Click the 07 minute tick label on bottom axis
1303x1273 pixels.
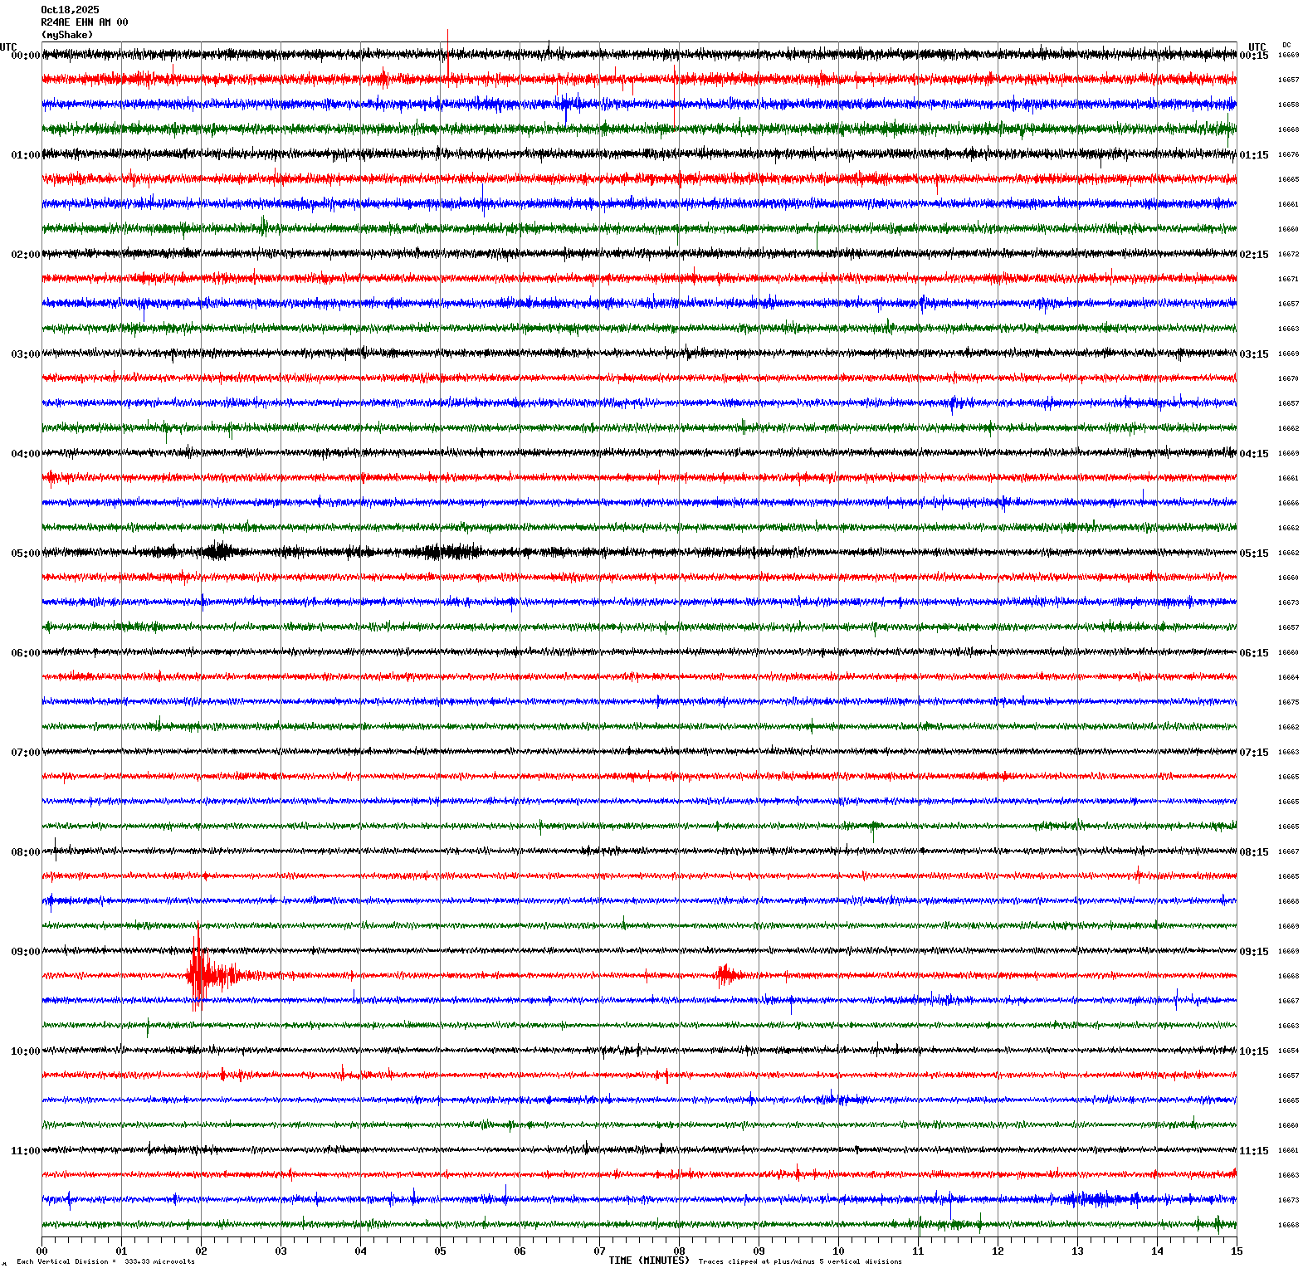coord(600,1251)
